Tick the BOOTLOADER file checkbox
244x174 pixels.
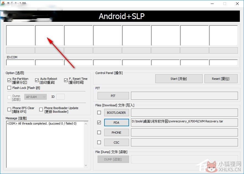point(99,112)
